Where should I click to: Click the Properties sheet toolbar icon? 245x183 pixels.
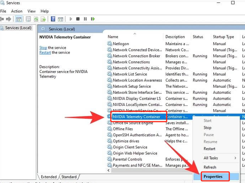click(x=28, y=19)
